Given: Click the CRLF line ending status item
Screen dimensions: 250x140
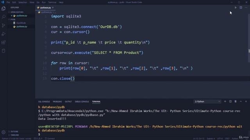Looking at the screenshot, I should 227,138.
